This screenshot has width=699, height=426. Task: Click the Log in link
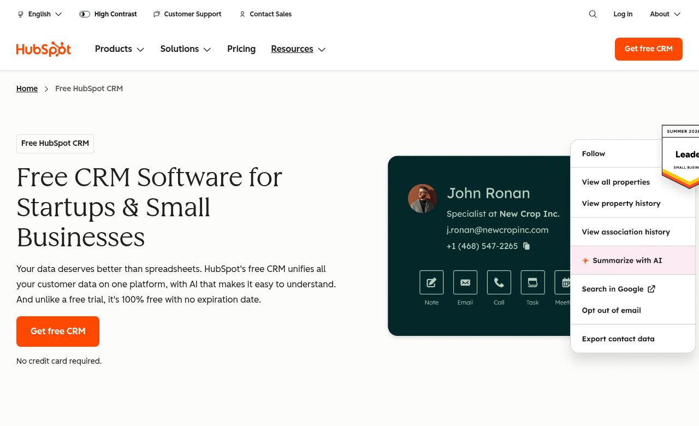(623, 14)
